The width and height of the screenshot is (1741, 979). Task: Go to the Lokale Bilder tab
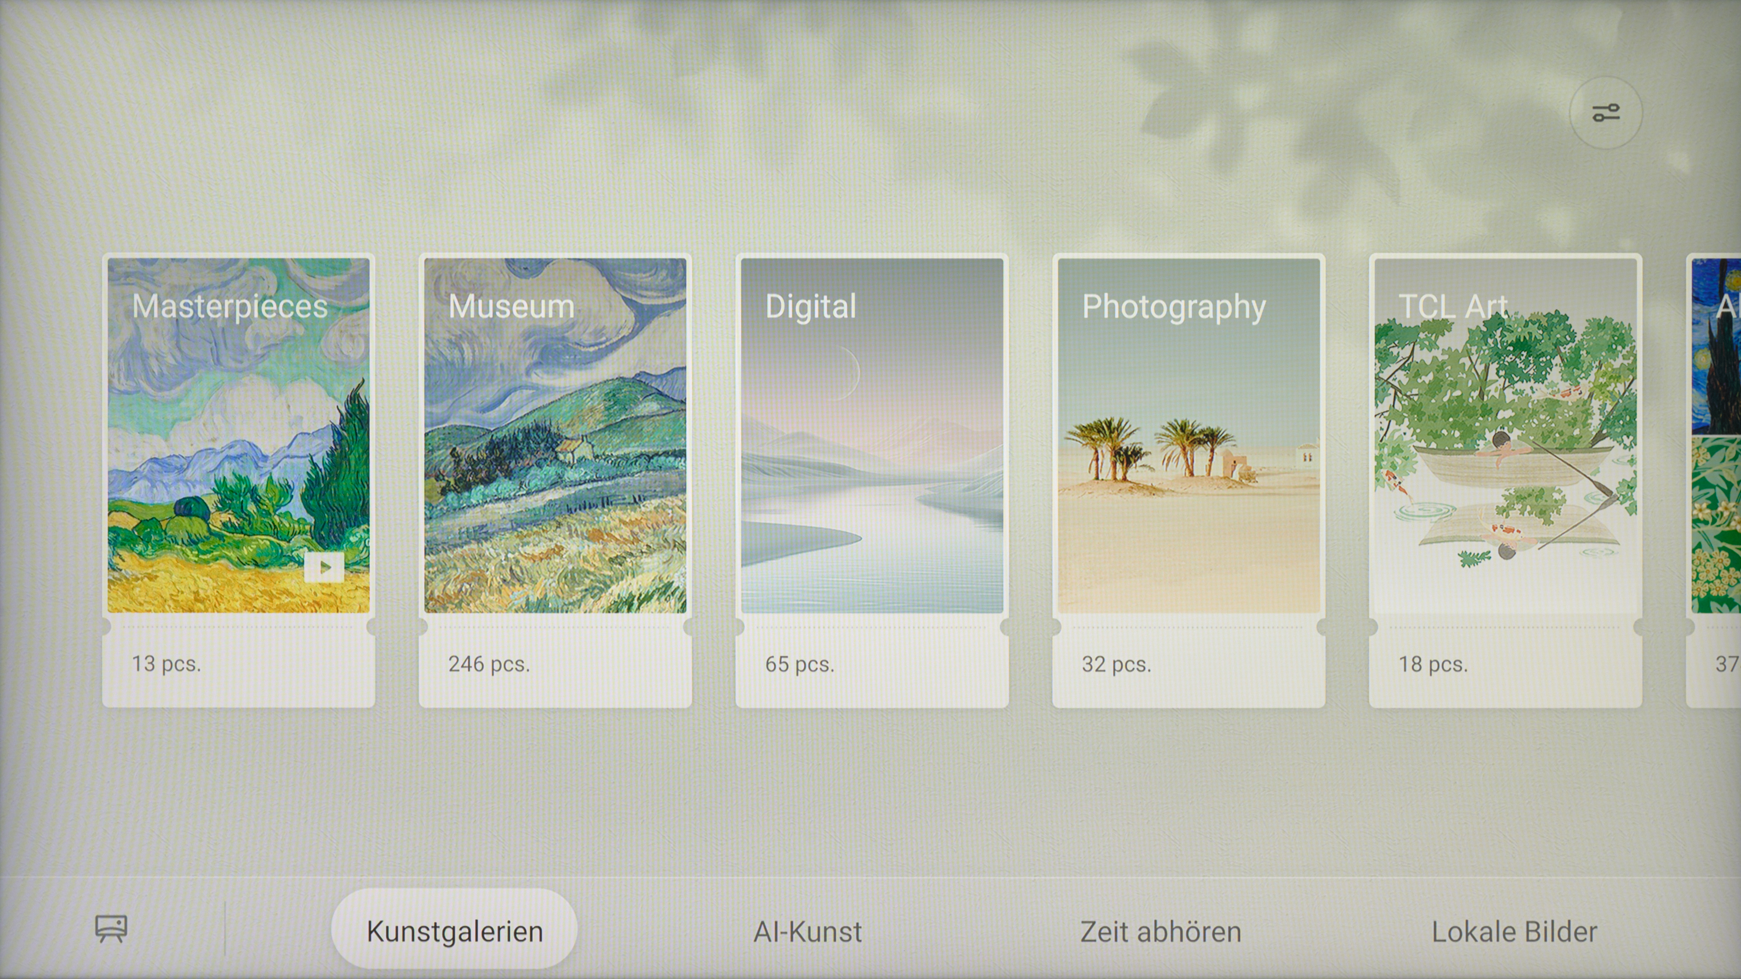[1514, 931]
